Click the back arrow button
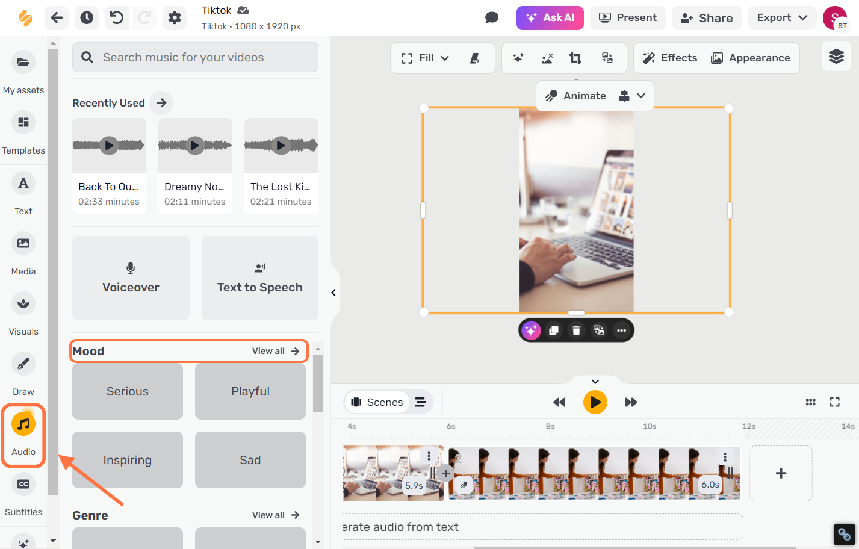 (57, 17)
